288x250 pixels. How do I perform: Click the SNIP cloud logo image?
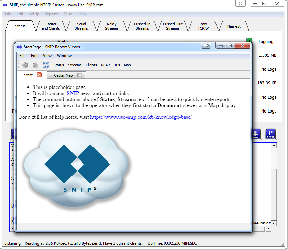[x=77, y=169]
